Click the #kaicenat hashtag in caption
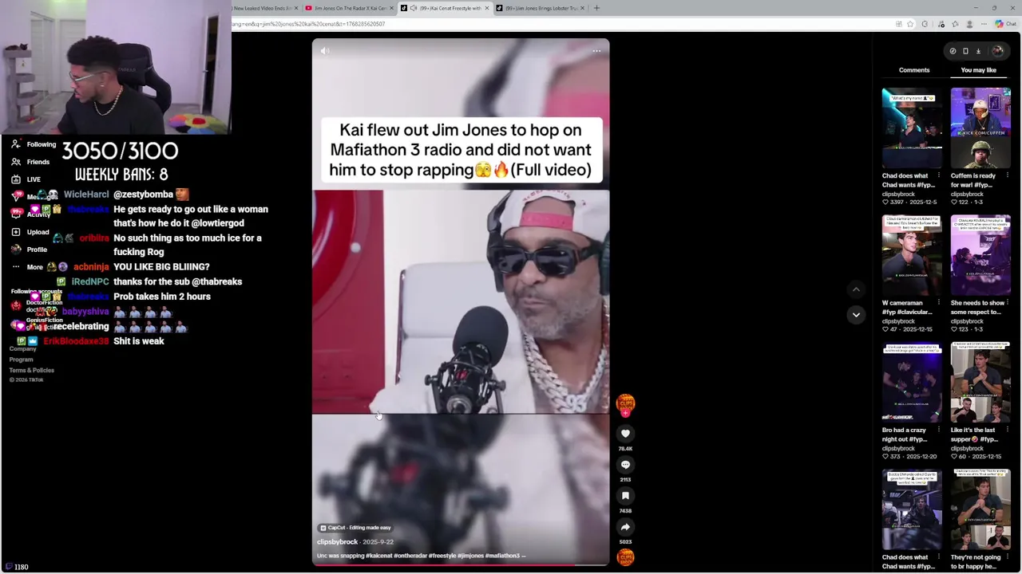This screenshot has height=574, width=1022. 380,556
